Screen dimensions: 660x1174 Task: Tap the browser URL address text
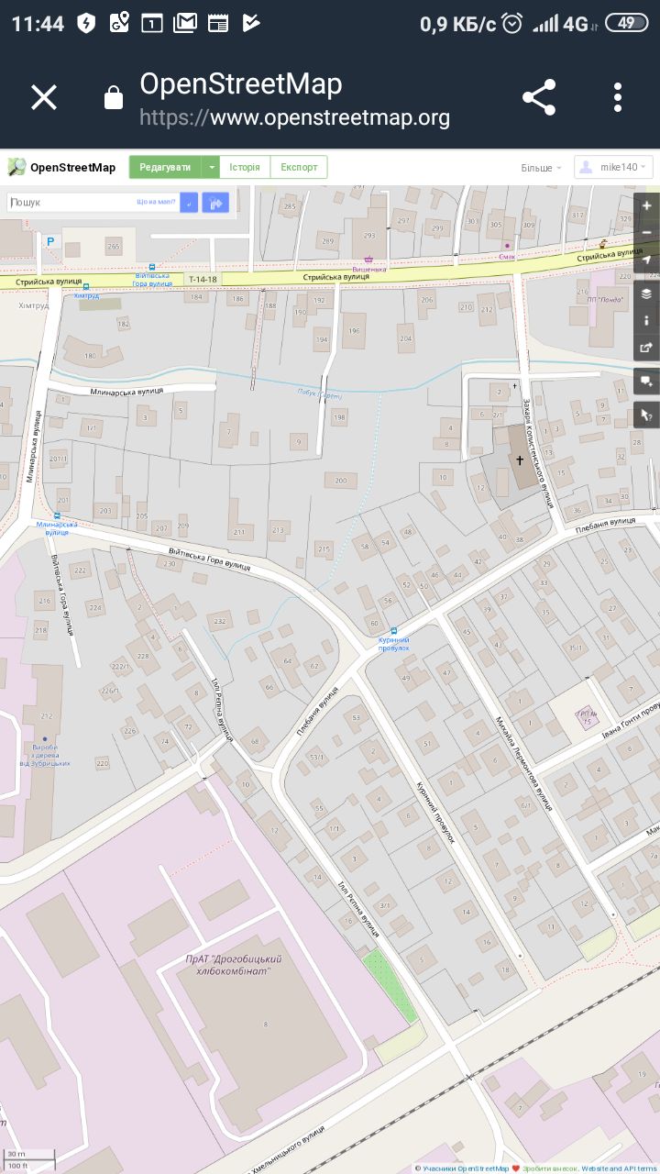click(294, 117)
